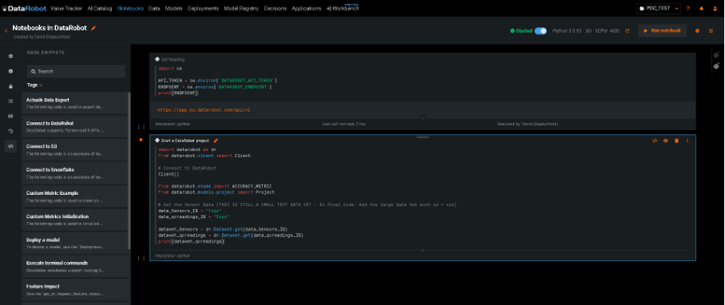The width and height of the screenshot is (725, 305).
Task: Open notebook settings gear in header
Action: pos(697,31)
